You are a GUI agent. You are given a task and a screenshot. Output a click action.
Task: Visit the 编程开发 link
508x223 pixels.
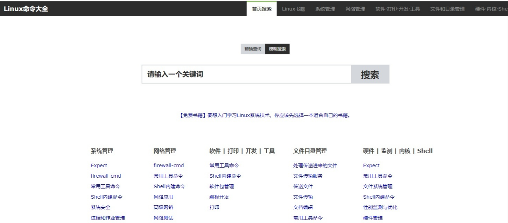click(x=219, y=197)
